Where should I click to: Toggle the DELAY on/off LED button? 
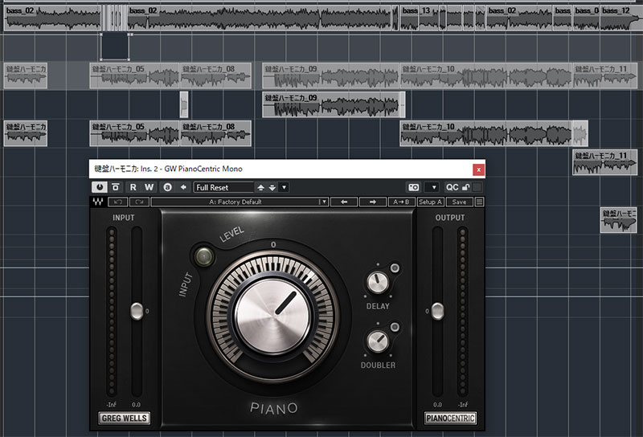click(395, 268)
